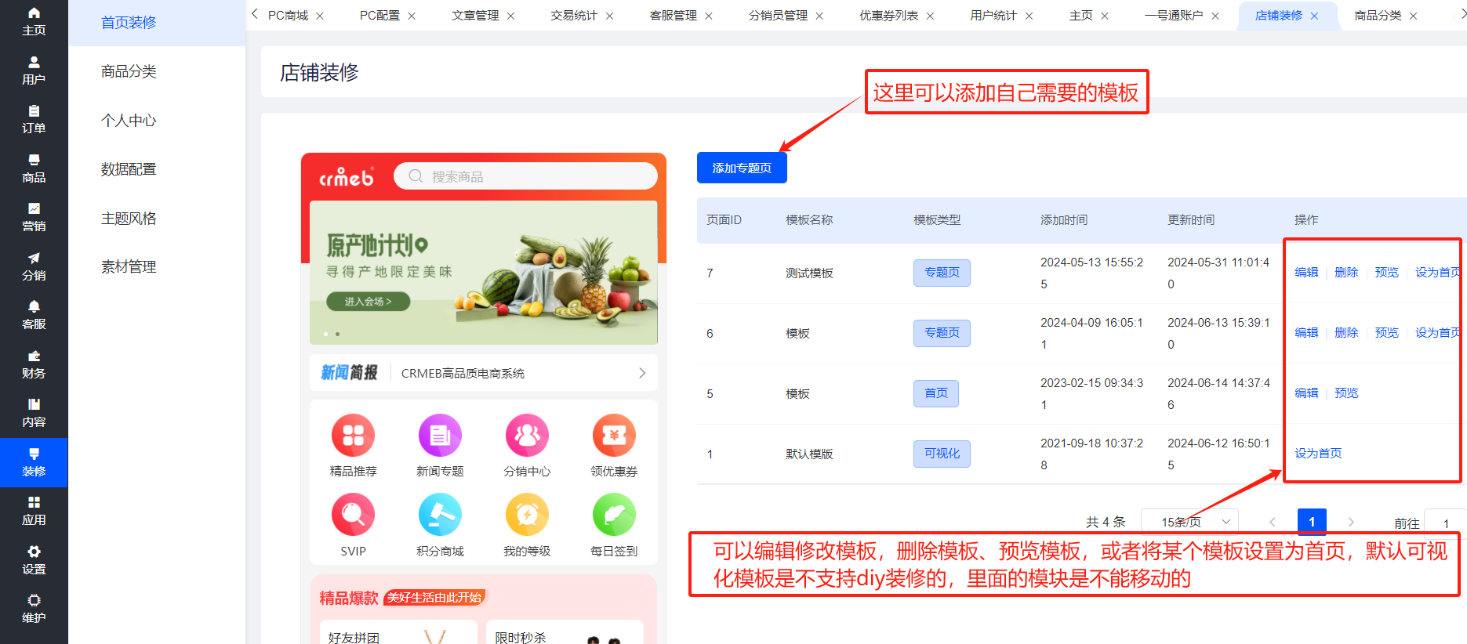Open 营销 in the left sidebar
The width and height of the screenshot is (1467, 644).
34,217
